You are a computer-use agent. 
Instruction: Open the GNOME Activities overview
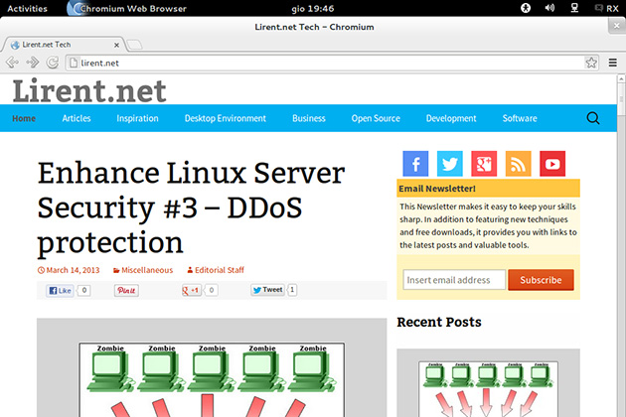click(x=27, y=8)
